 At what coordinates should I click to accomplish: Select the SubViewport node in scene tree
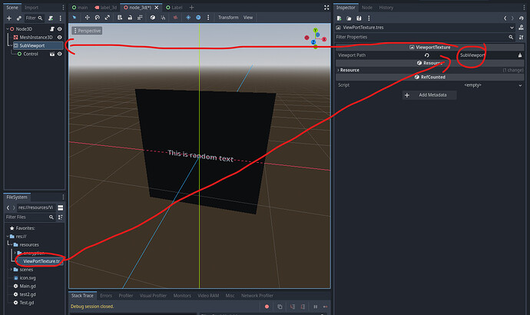pyautogui.click(x=33, y=45)
